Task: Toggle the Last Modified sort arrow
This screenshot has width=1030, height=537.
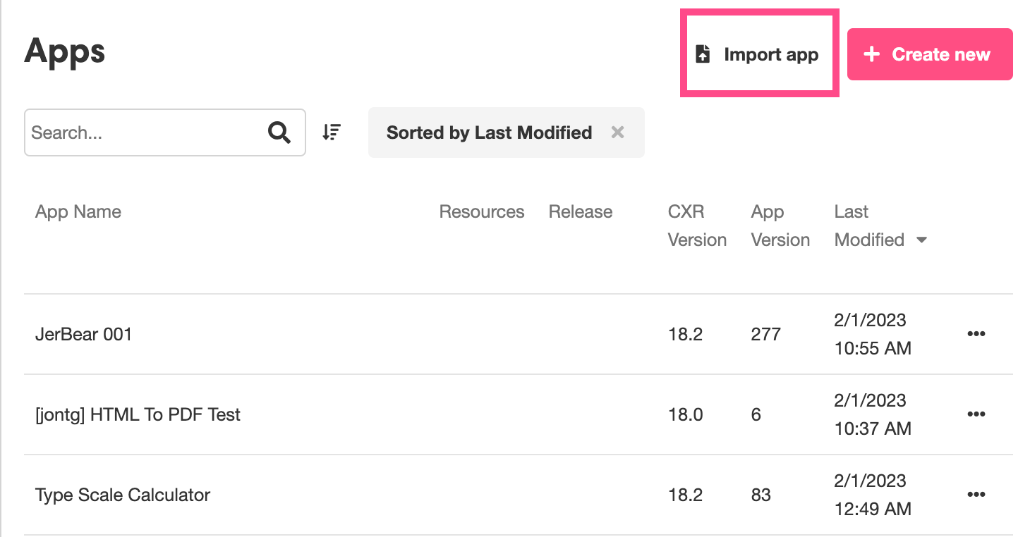Action: click(921, 240)
